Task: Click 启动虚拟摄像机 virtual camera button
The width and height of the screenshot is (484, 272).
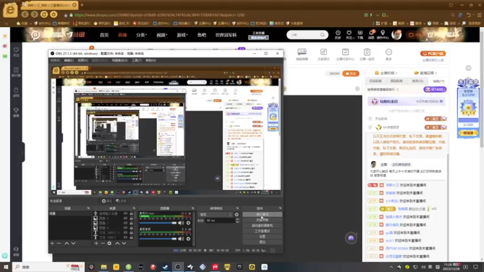Action: (263, 225)
